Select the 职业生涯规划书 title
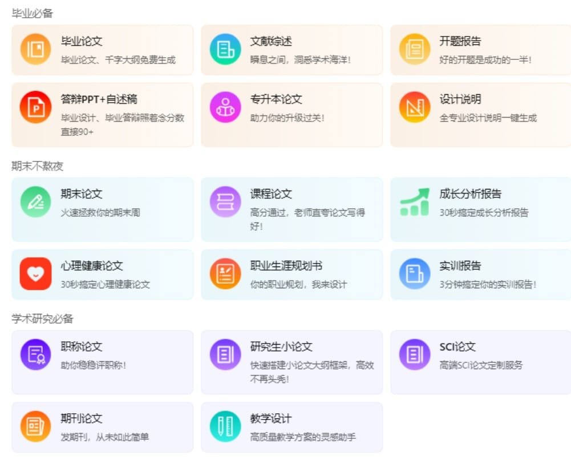This screenshot has height=464, width=571. click(x=286, y=265)
